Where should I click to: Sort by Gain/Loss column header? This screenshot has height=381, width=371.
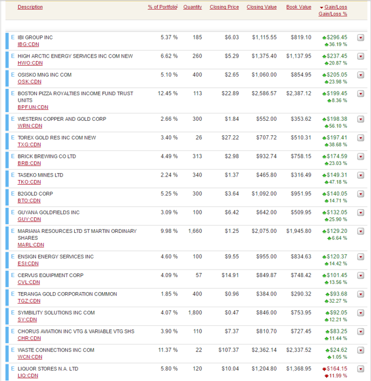point(336,7)
